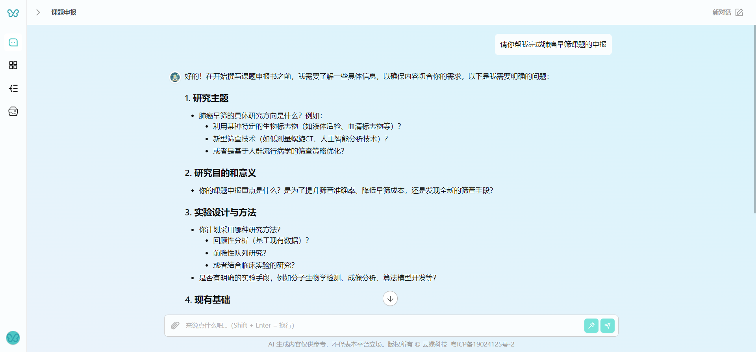
Task: Click the butterfly logo at top left
Action: coord(13,13)
